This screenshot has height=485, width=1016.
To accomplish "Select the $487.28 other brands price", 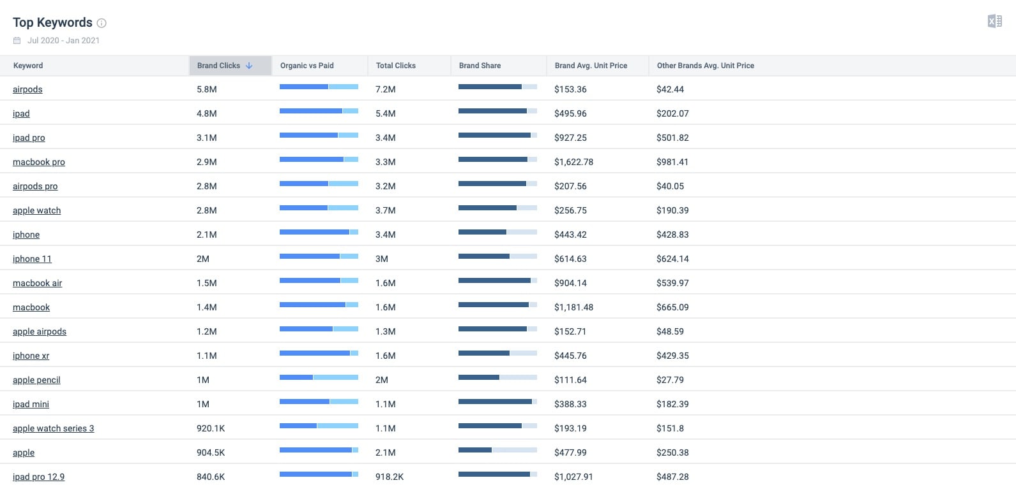I will [x=672, y=477].
